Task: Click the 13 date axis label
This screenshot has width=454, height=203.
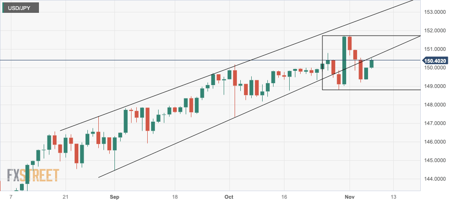Action: (393, 196)
